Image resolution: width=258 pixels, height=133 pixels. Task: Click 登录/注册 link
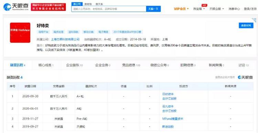(x=250, y=9)
